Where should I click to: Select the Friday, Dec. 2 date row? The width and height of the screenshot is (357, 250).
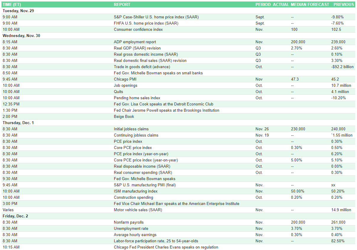tap(178, 216)
